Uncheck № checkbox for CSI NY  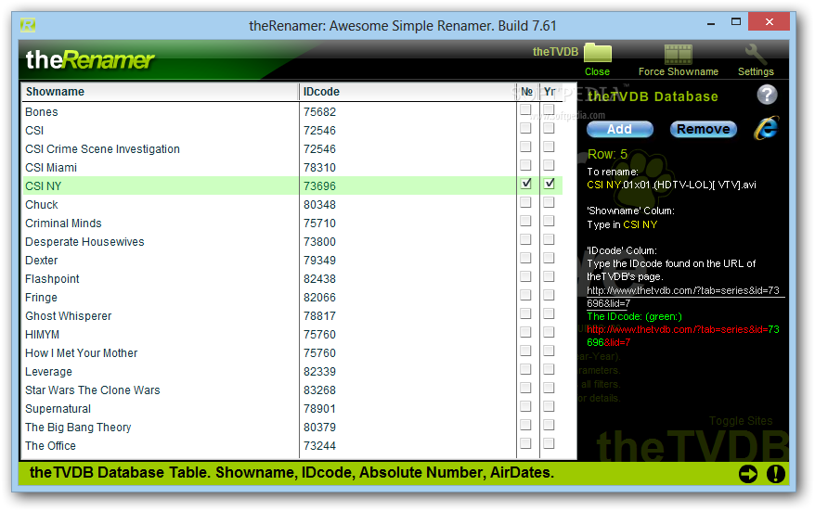(x=525, y=184)
